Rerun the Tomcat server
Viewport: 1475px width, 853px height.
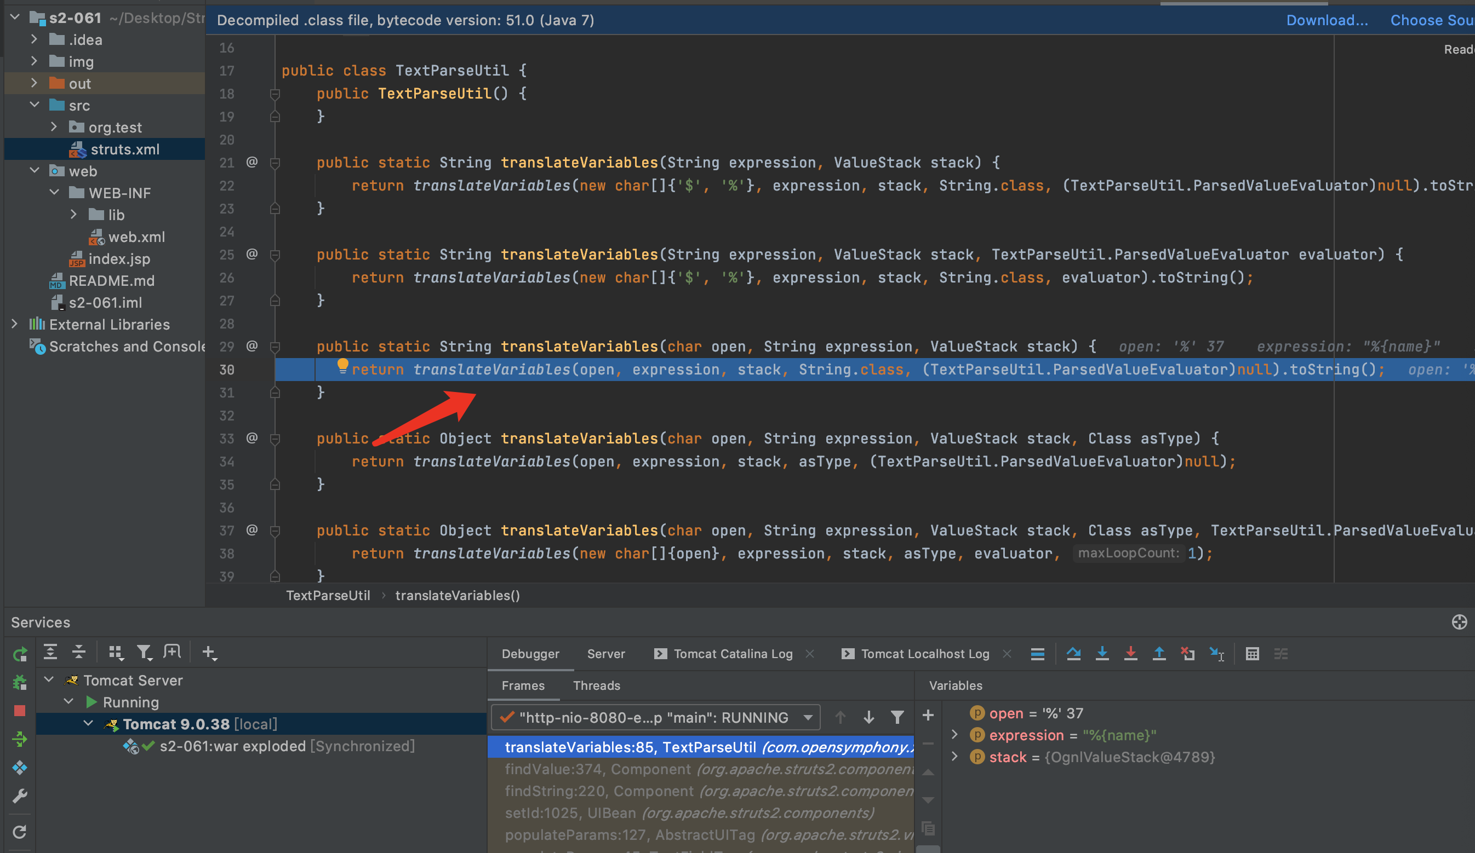coord(20,654)
